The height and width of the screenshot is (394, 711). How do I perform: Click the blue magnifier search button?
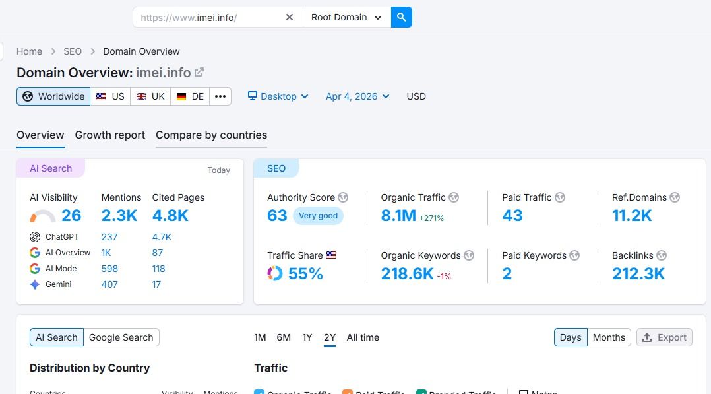(x=401, y=17)
